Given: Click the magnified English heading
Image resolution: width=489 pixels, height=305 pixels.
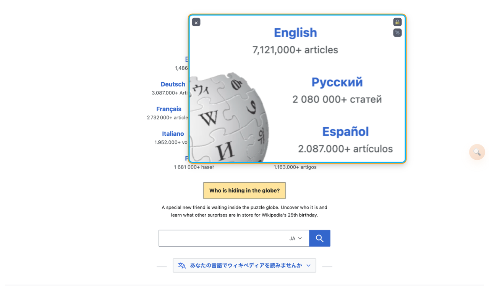Looking at the screenshot, I should tap(295, 33).
